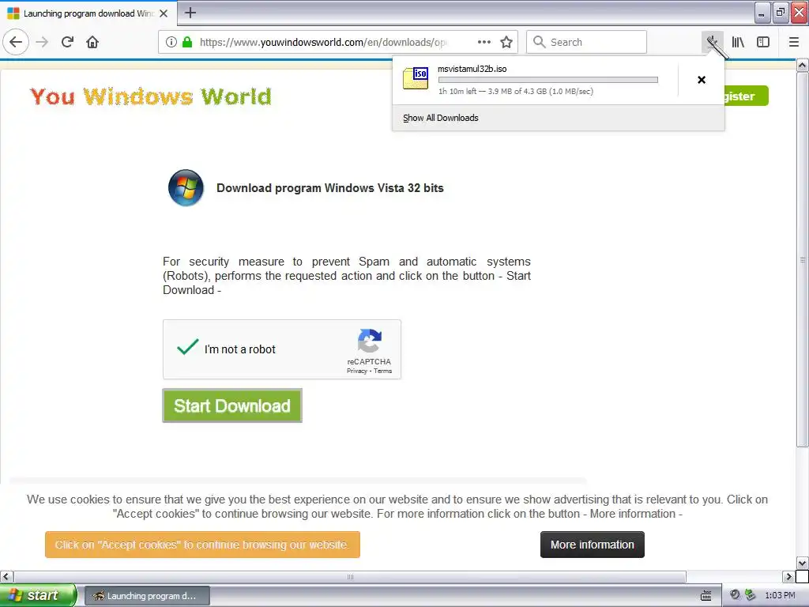Cancel the msvistamul32b.iso download
The image size is (809, 607).
coord(702,80)
